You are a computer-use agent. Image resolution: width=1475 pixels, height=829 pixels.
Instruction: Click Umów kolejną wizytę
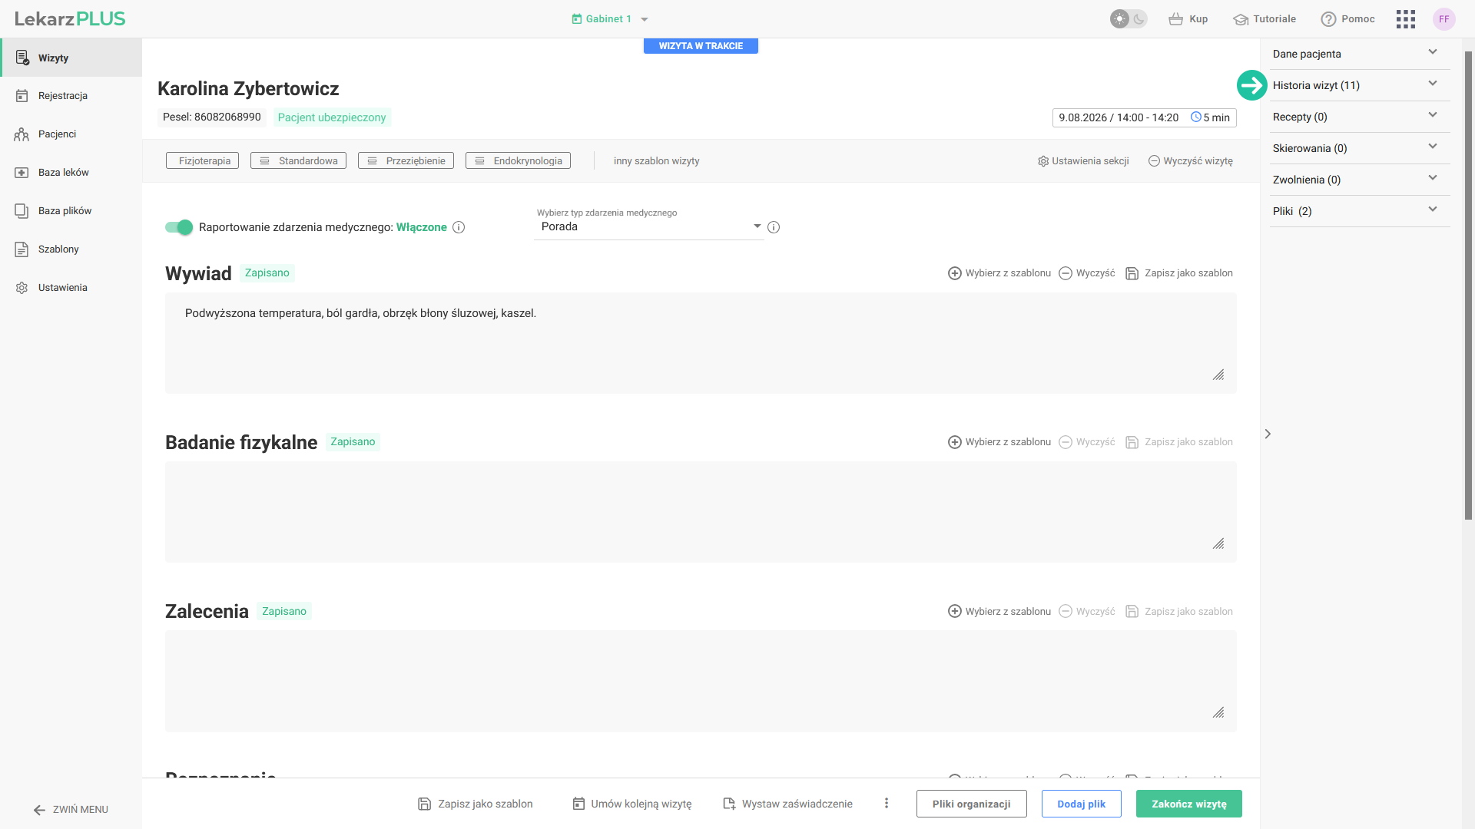[631, 804]
